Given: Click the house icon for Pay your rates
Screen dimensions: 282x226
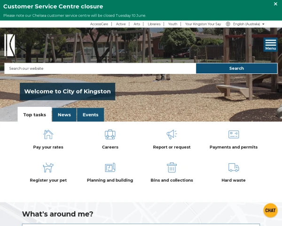Looking at the screenshot, I should tap(48, 135).
